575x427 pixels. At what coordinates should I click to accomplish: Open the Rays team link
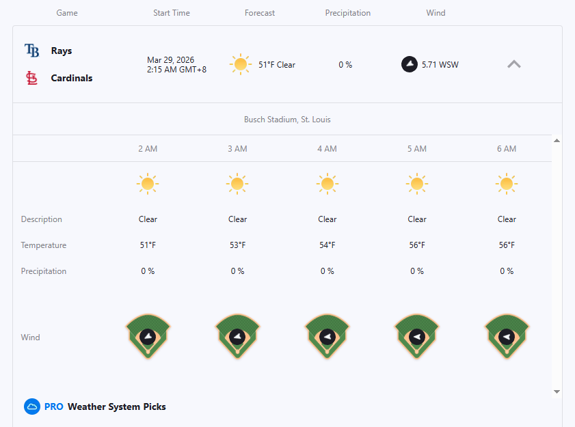[x=62, y=51]
